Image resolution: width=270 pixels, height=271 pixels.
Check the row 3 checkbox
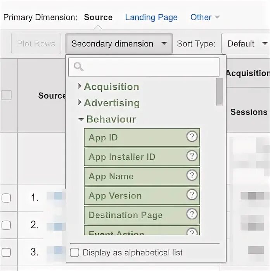(6, 252)
